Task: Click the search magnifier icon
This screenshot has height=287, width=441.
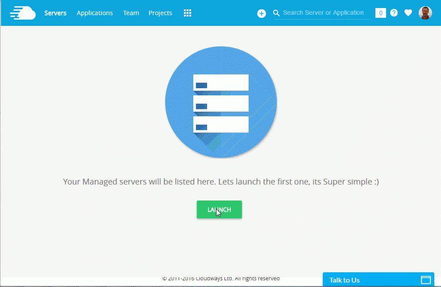Action: coord(276,13)
